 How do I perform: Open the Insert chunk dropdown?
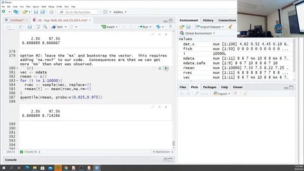110,27
